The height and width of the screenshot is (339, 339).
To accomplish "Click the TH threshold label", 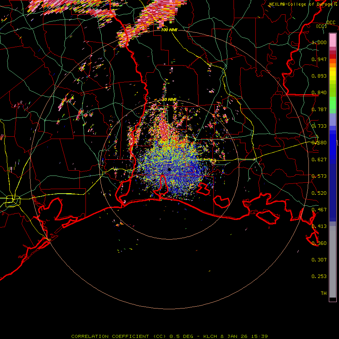I will (324, 293).
